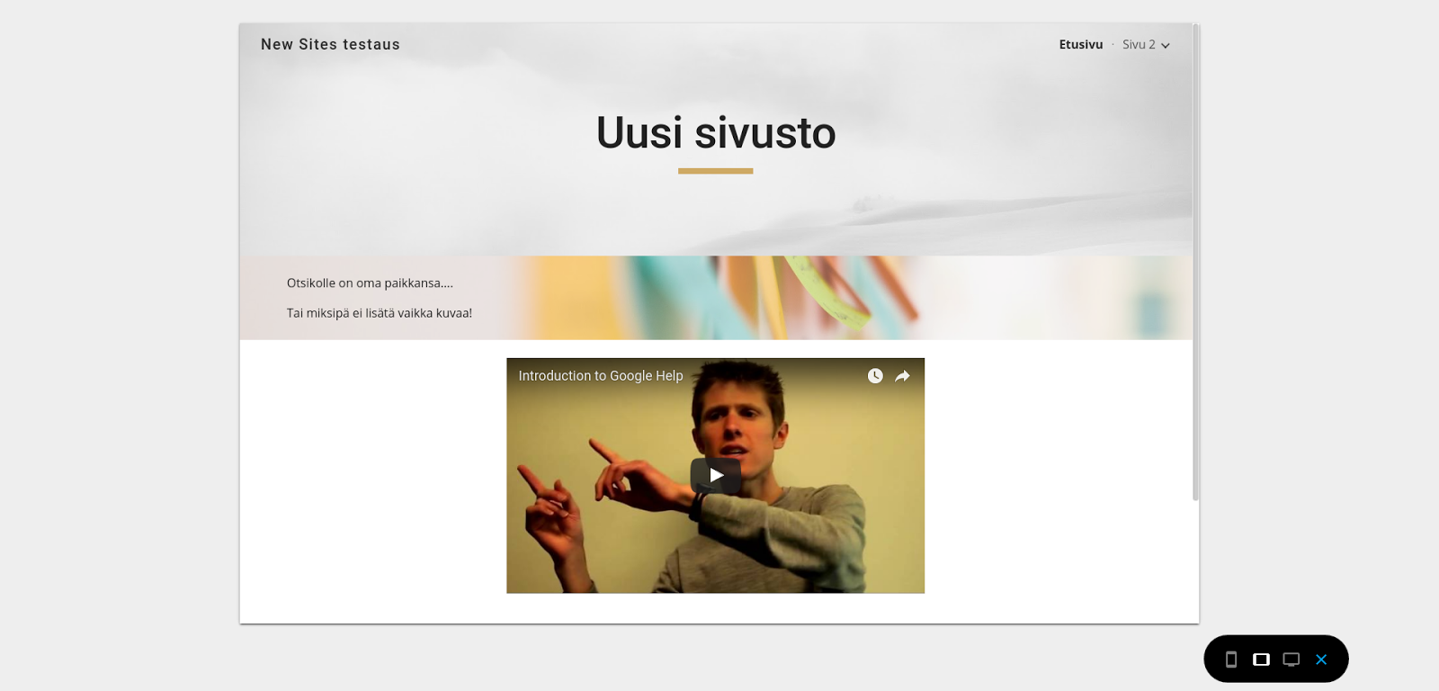Click the text Tai miksipä ei lisätä vaikka kuvaa!
Screen dimensions: 1439x691
tap(380, 313)
